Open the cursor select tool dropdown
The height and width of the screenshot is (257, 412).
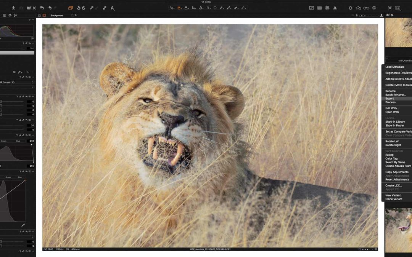[172, 8]
